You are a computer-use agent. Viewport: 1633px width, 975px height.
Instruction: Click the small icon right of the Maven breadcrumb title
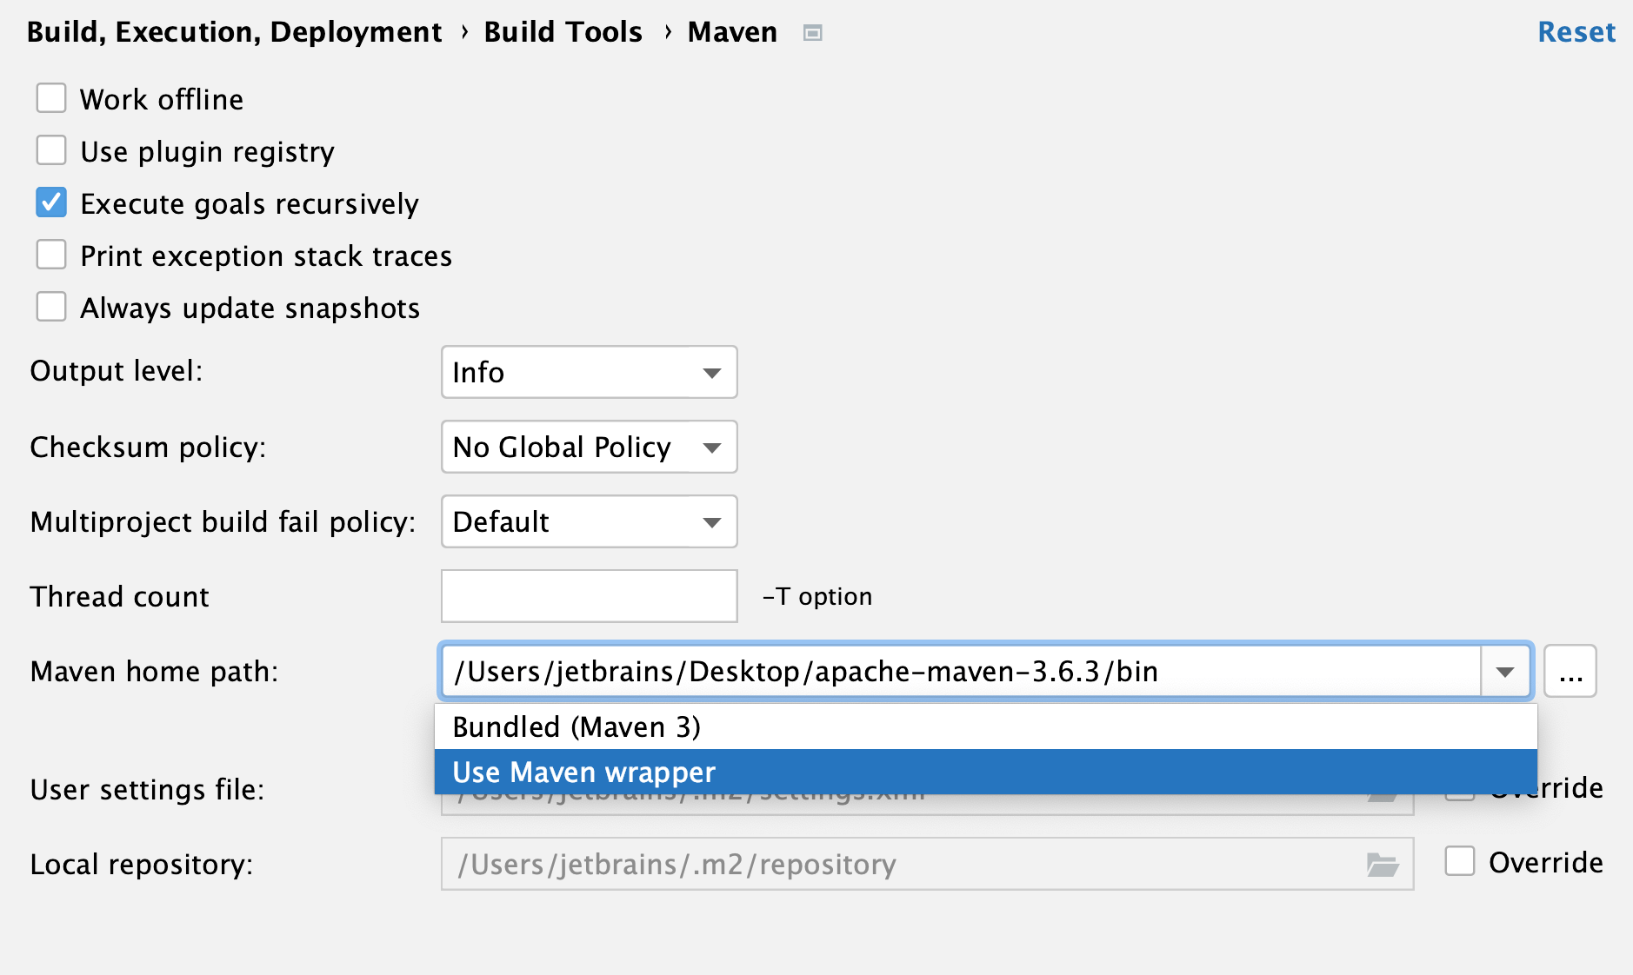(812, 32)
